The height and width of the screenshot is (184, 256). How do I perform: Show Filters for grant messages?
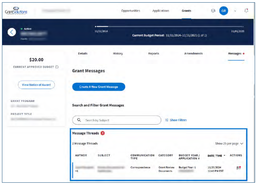click(176, 120)
